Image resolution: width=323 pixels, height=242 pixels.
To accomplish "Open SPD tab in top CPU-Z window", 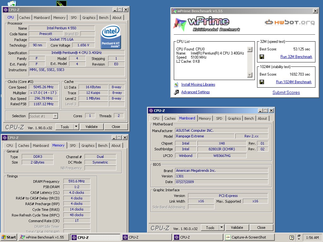I will coord(74,18).
